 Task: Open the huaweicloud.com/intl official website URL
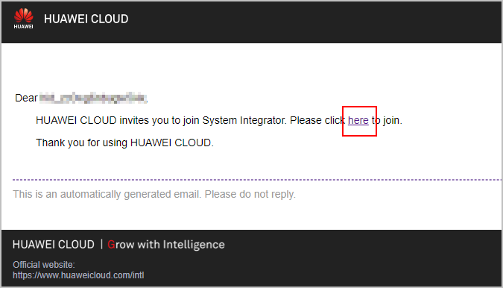tap(78, 275)
